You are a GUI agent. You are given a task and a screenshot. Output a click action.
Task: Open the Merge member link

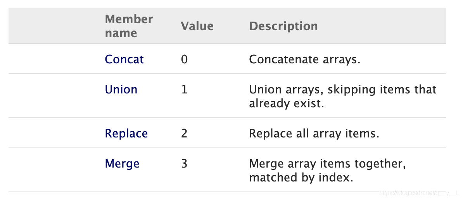pos(122,163)
